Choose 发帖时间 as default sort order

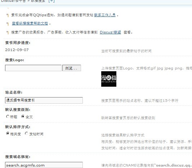(x=26, y=133)
